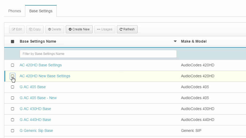The image size is (246, 138).
Task: Open G AC 405 Base - New link
Action: 38,98
